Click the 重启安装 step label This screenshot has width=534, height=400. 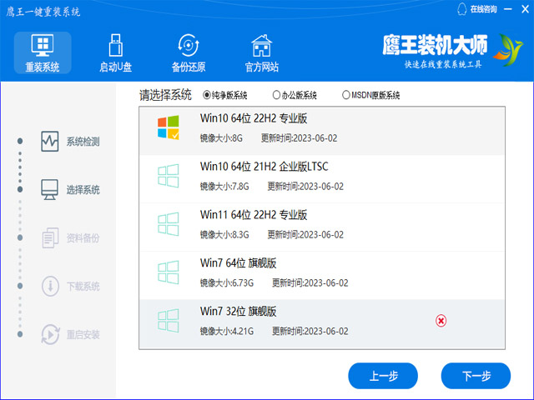point(83,335)
